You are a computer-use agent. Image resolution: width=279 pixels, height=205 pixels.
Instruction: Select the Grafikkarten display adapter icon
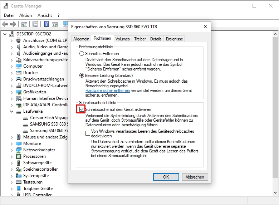(19, 92)
